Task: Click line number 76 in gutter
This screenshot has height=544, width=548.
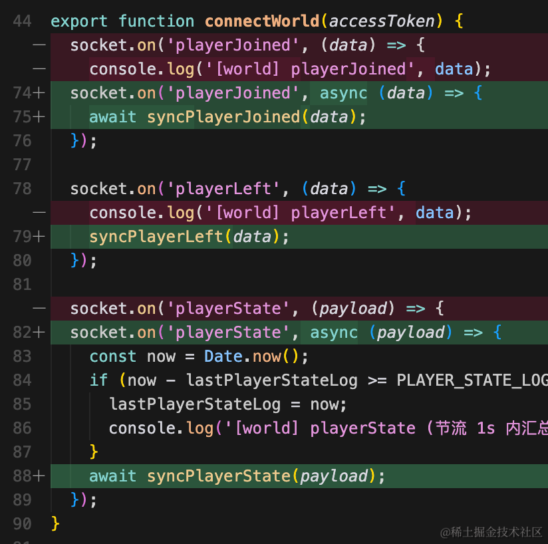Action: pyautogui.click(x=23, y=141)
